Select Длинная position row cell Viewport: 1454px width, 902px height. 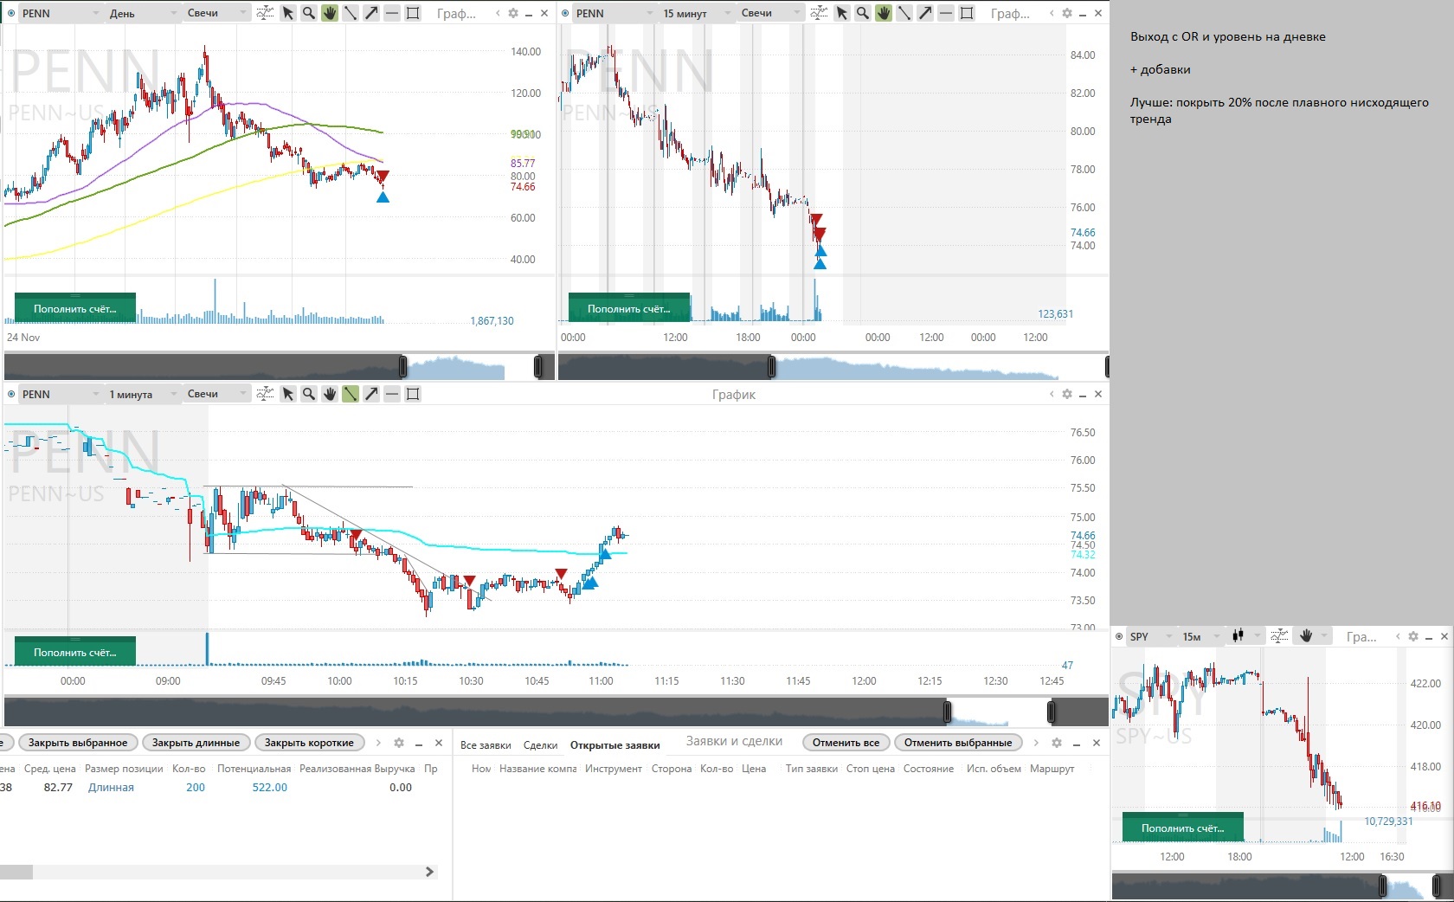(111, 787)
